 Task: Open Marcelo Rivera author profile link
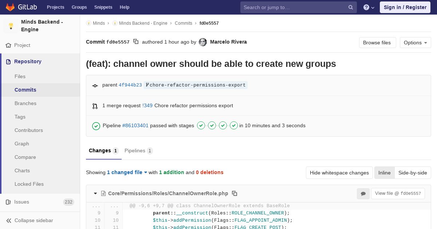(228, 42)
